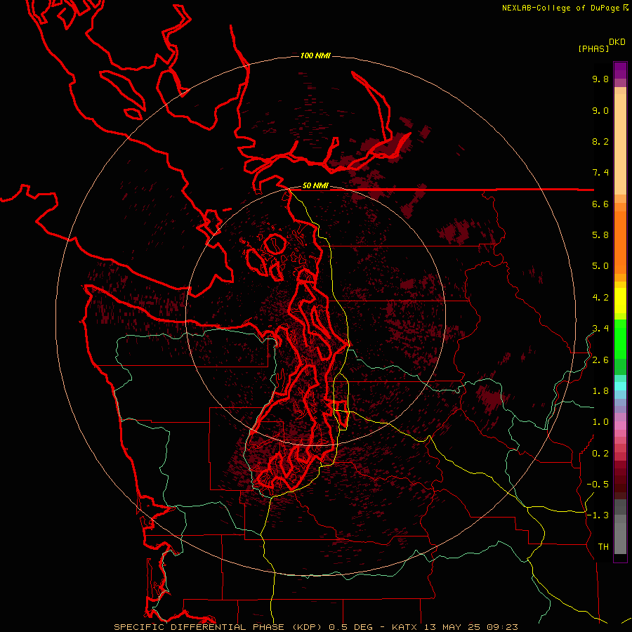Pick the large peach color bar segment
This screenshot has width=632, height=632.
(620, 144)
